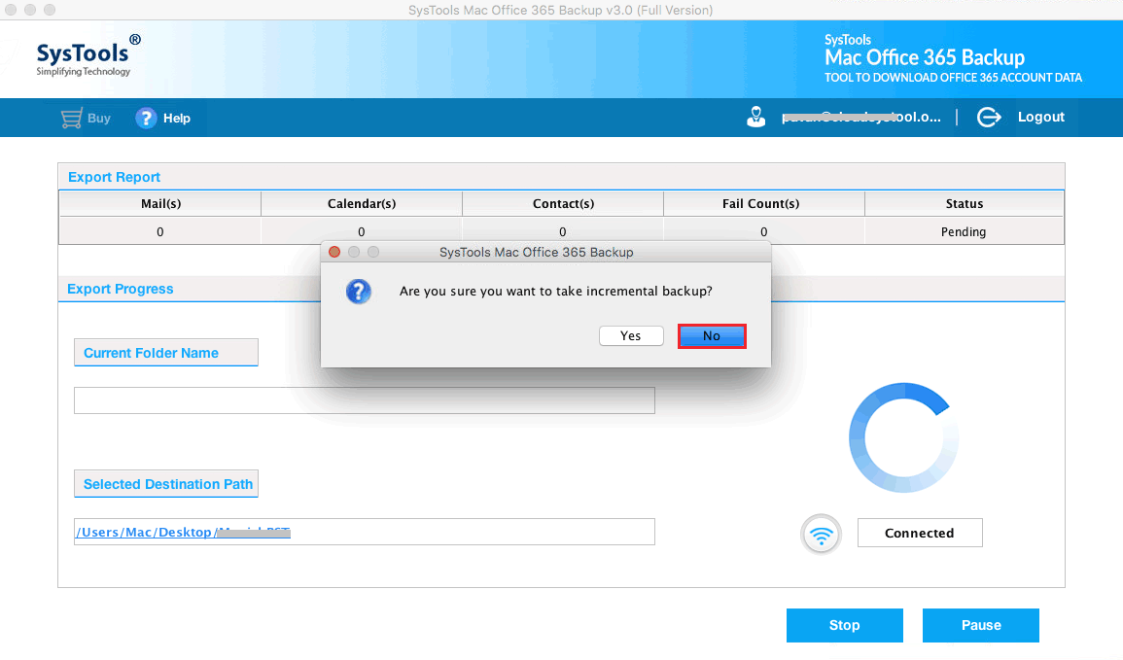1123x660 pixels.
Task: Click the shopping cart Buy icon
Action: [71, 119]
